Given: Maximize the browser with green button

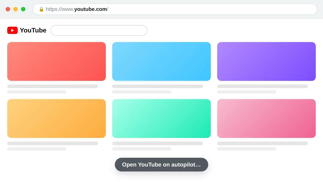Looking at the screenshot, I should [x=23, y=9].
